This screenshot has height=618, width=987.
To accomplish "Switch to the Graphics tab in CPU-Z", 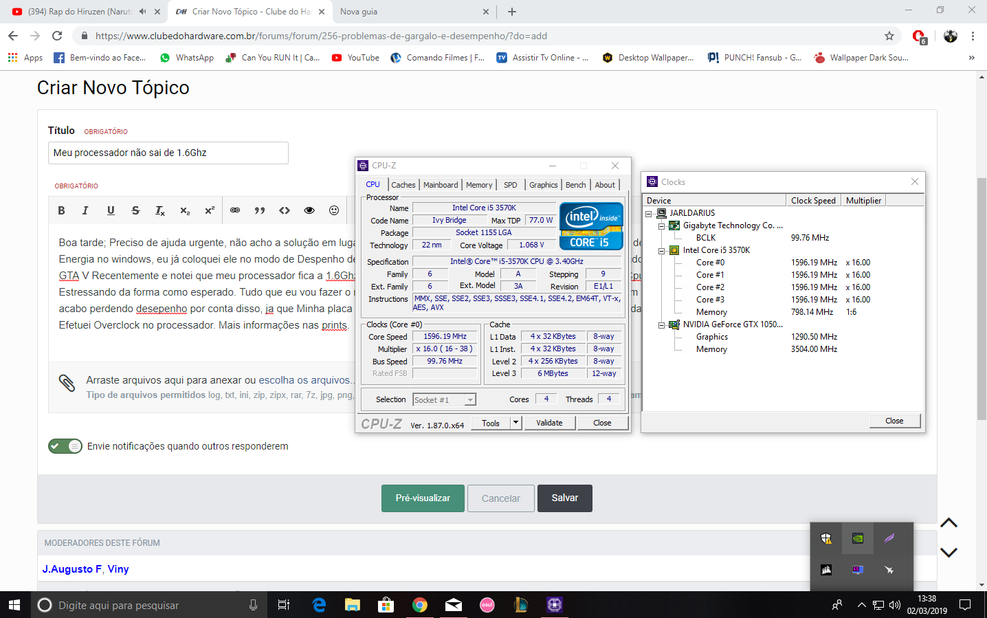I will [544, 185].
